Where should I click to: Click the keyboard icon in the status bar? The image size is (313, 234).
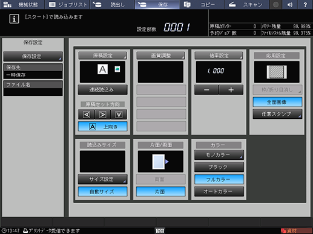click(x=160, y=230)
